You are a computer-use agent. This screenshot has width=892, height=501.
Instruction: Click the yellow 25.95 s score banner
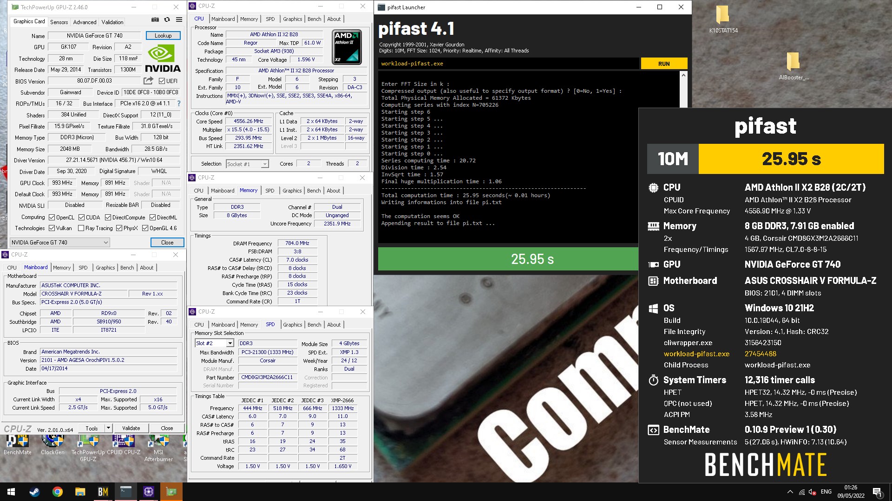point(791,159)
